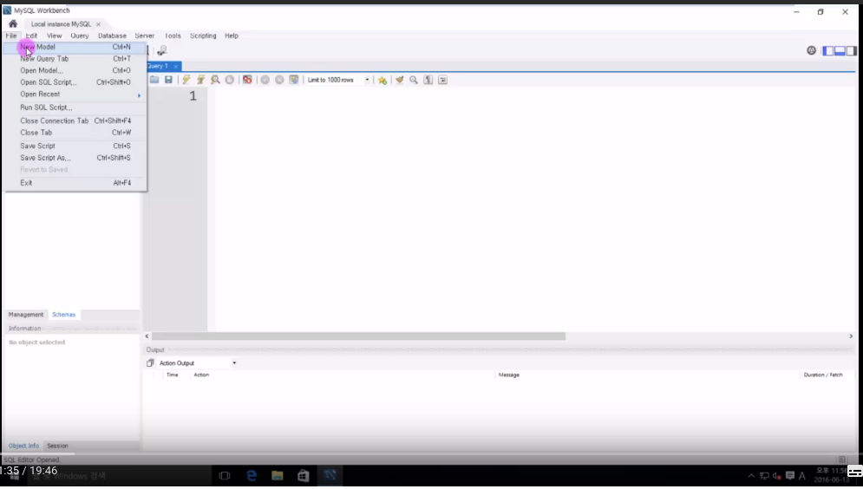Switch to the Object Info tab
Image resolution: width=863 pixels, height=489 pixels.
pyautogui.click(x=23, y=446)
